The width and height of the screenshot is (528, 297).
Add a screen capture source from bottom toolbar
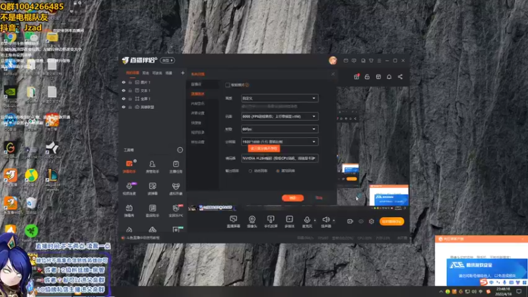pyautogui.click(x=234, y=222)
